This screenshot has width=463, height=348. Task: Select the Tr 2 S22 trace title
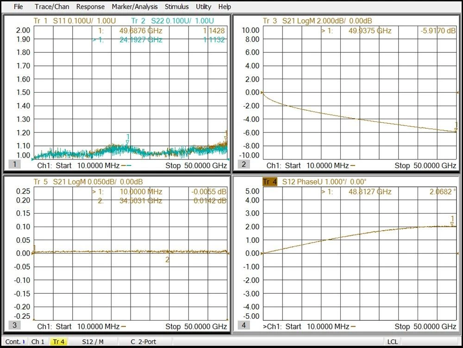(x=172, y=21)
